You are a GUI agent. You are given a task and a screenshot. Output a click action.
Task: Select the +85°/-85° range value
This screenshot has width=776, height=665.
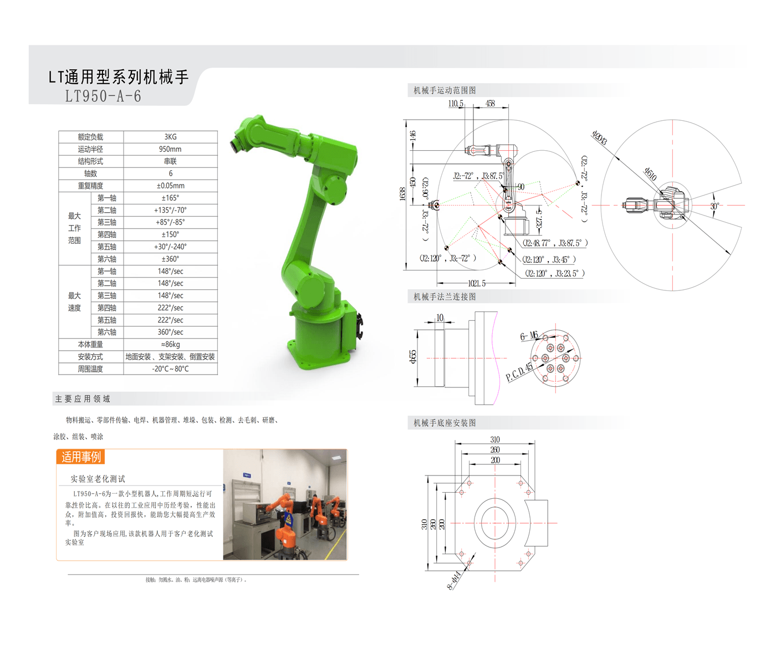point(170,222)
